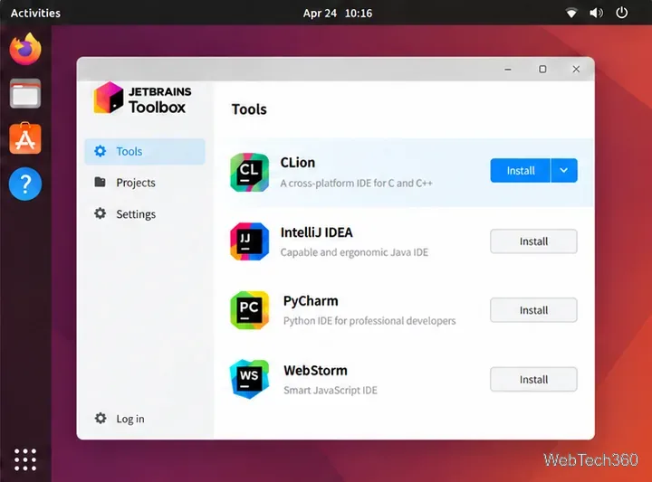Click the volume icon in top bar
The height and width of the screenshot is (482, 652).
point(596,14)
